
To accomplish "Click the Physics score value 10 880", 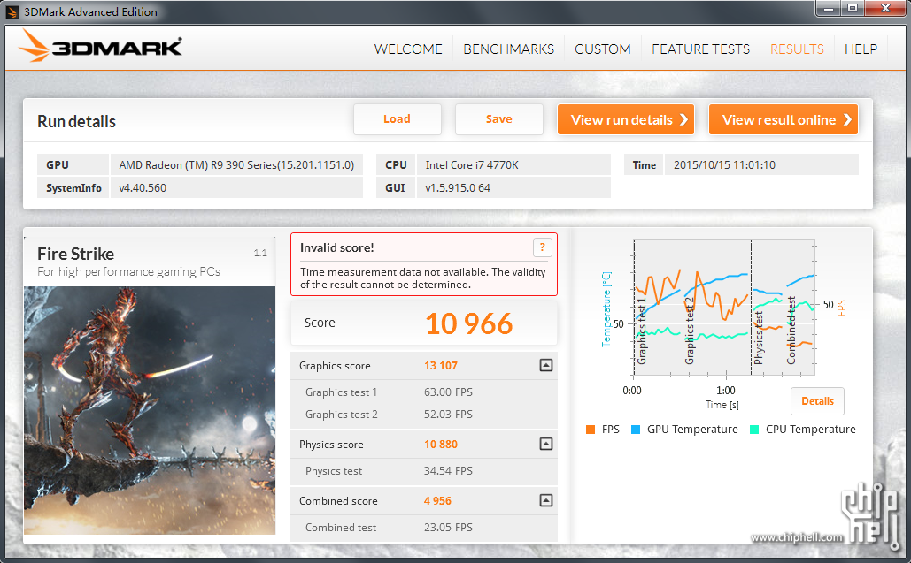I will pos(441,445).
